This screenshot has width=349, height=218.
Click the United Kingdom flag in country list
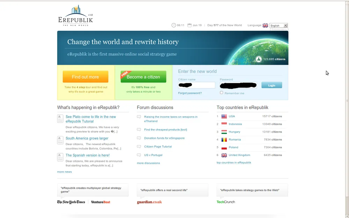pyautogui.click(x=224, y=155)
